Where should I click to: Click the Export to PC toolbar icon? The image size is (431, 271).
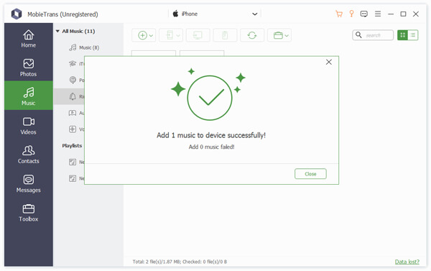coord(198,35)
